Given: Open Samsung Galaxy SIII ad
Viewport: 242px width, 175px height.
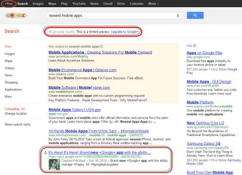Looking at the screenshot, I should click(x=204, y=143).
